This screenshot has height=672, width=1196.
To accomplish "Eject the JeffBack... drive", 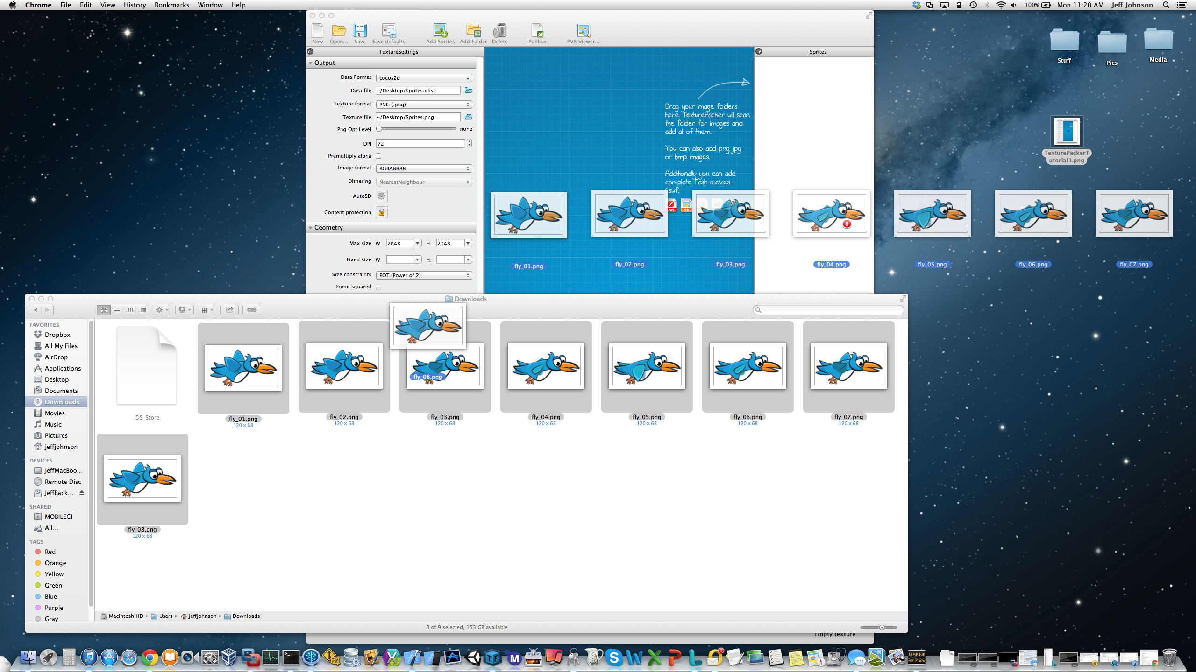I will click(82, 493).
